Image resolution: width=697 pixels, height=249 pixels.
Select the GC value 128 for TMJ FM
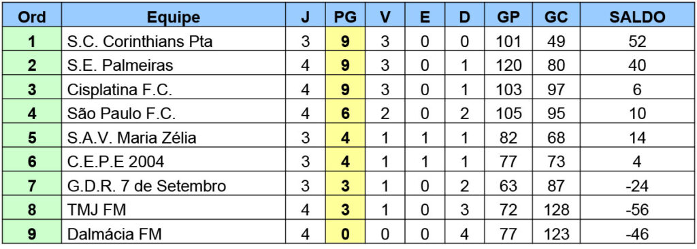click(x=555, y=210)
